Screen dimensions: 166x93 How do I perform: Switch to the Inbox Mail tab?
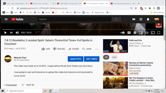coord(15,4)
